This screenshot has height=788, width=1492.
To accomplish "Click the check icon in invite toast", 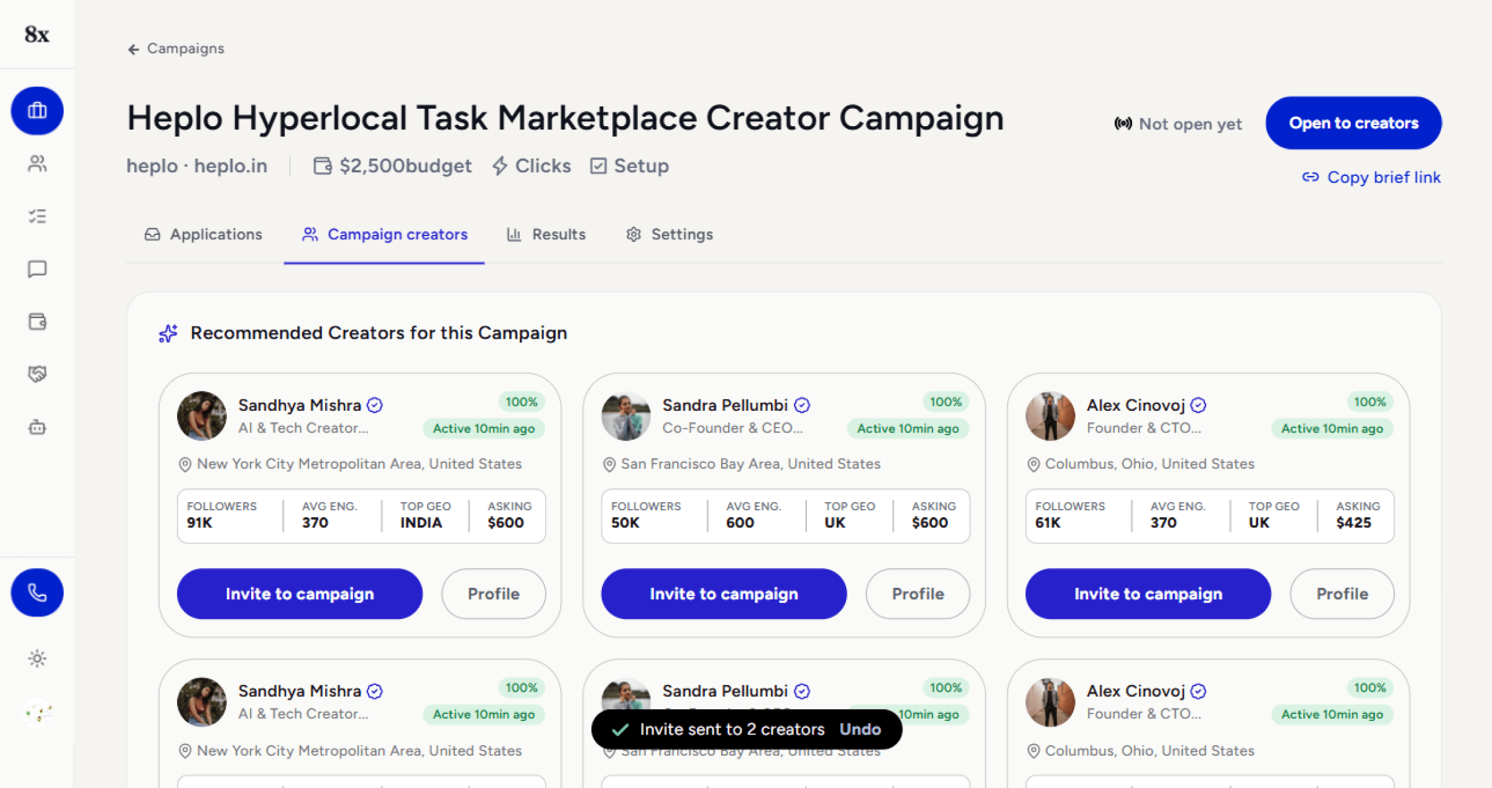I will [x=620, y=730].
